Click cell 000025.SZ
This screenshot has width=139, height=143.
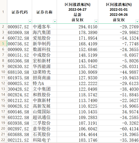pyautogui.click(x=20, y=83)
